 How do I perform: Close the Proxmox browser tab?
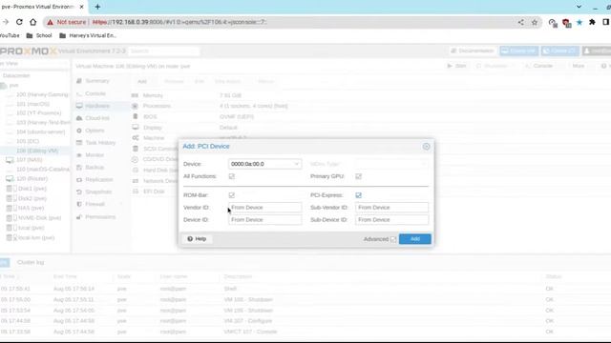[81, 7]
